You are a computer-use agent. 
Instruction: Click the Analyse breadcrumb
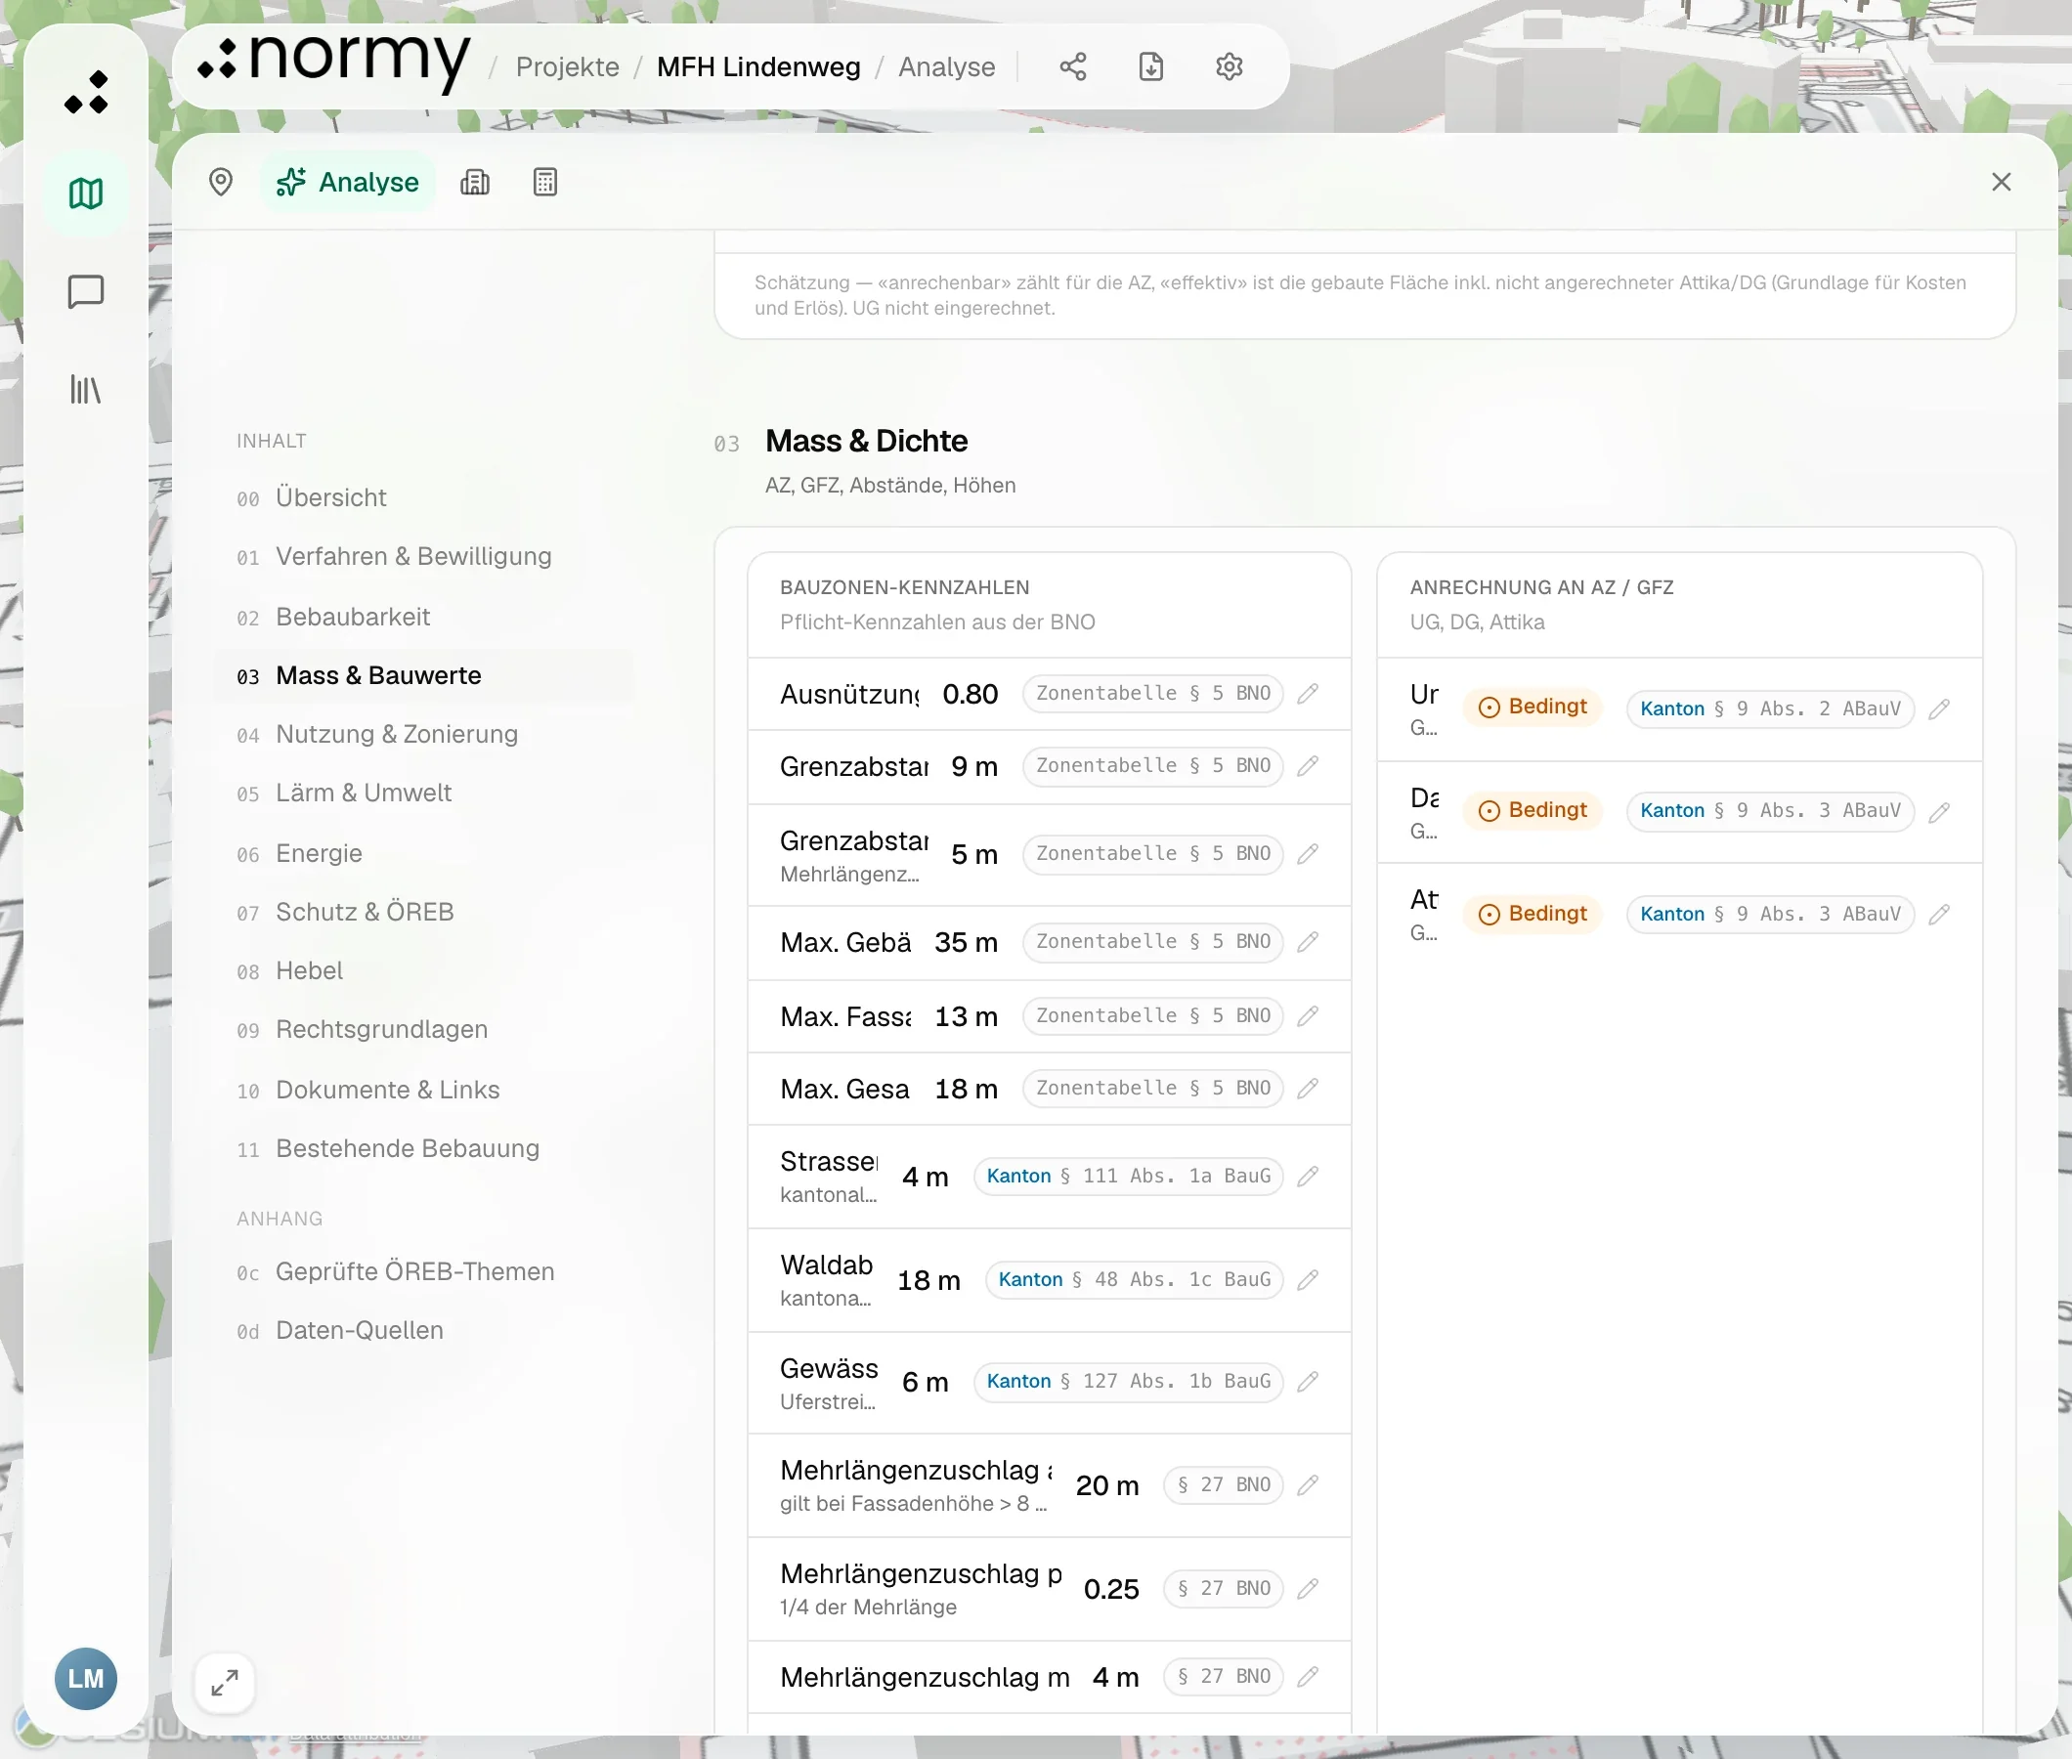(946, 66)
